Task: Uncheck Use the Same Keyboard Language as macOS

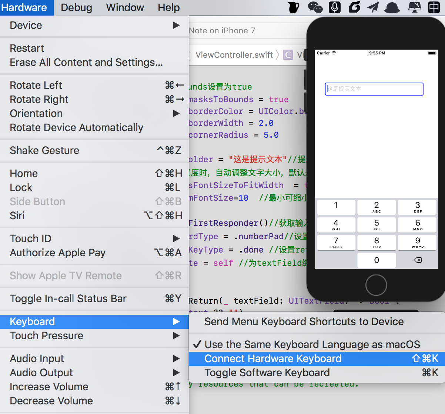Action: click(x=317, y=344)
